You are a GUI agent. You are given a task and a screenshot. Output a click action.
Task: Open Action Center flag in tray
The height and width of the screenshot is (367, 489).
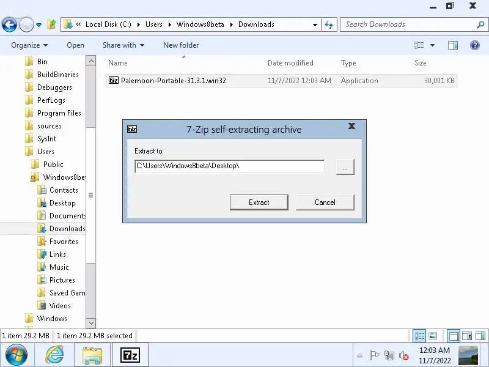[x=374, y=355]
